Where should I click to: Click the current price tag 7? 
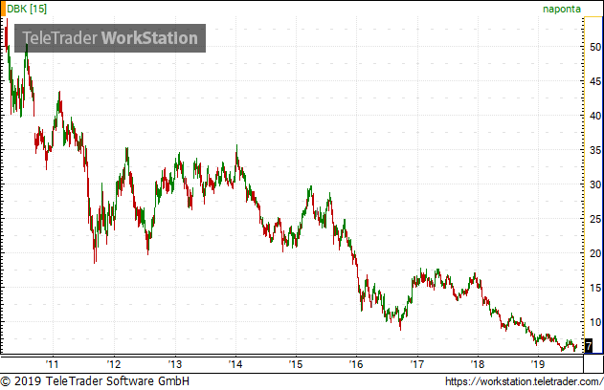pos(589,346)
